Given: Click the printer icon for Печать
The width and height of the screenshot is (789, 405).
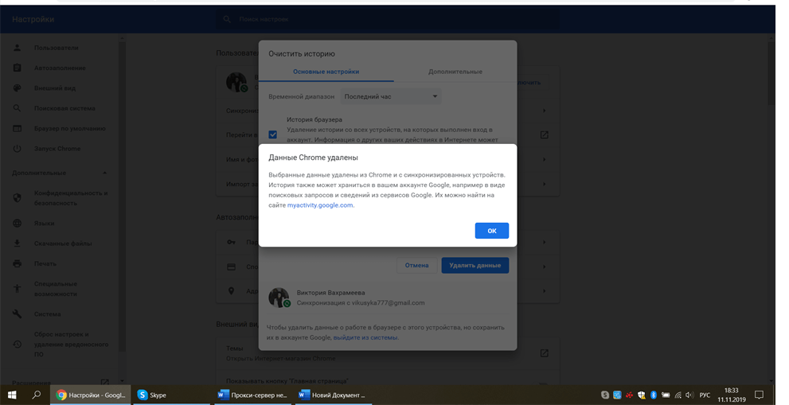Looking at the screenshot, I should coord(17,263).
